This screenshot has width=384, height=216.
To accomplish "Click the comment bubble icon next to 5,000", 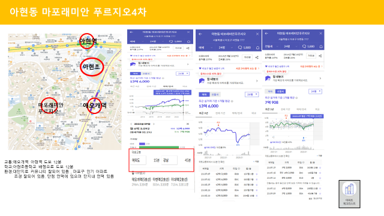I will click(171, 41).
